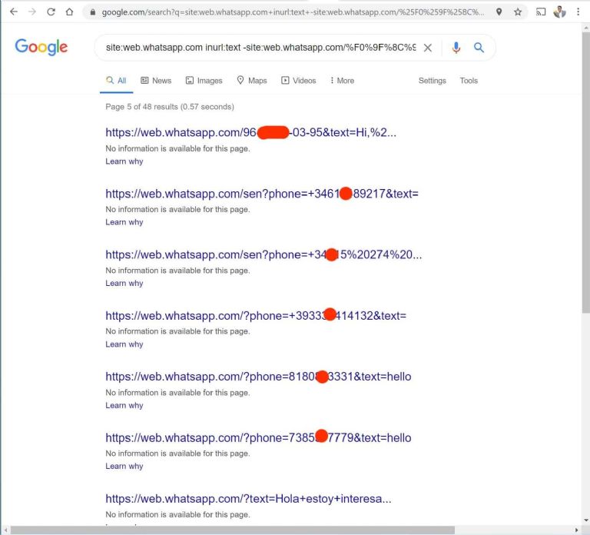Click Learn why under +3461...89217 result
The width and height of the screenshot is (590, 535).
tap(124, 222)
